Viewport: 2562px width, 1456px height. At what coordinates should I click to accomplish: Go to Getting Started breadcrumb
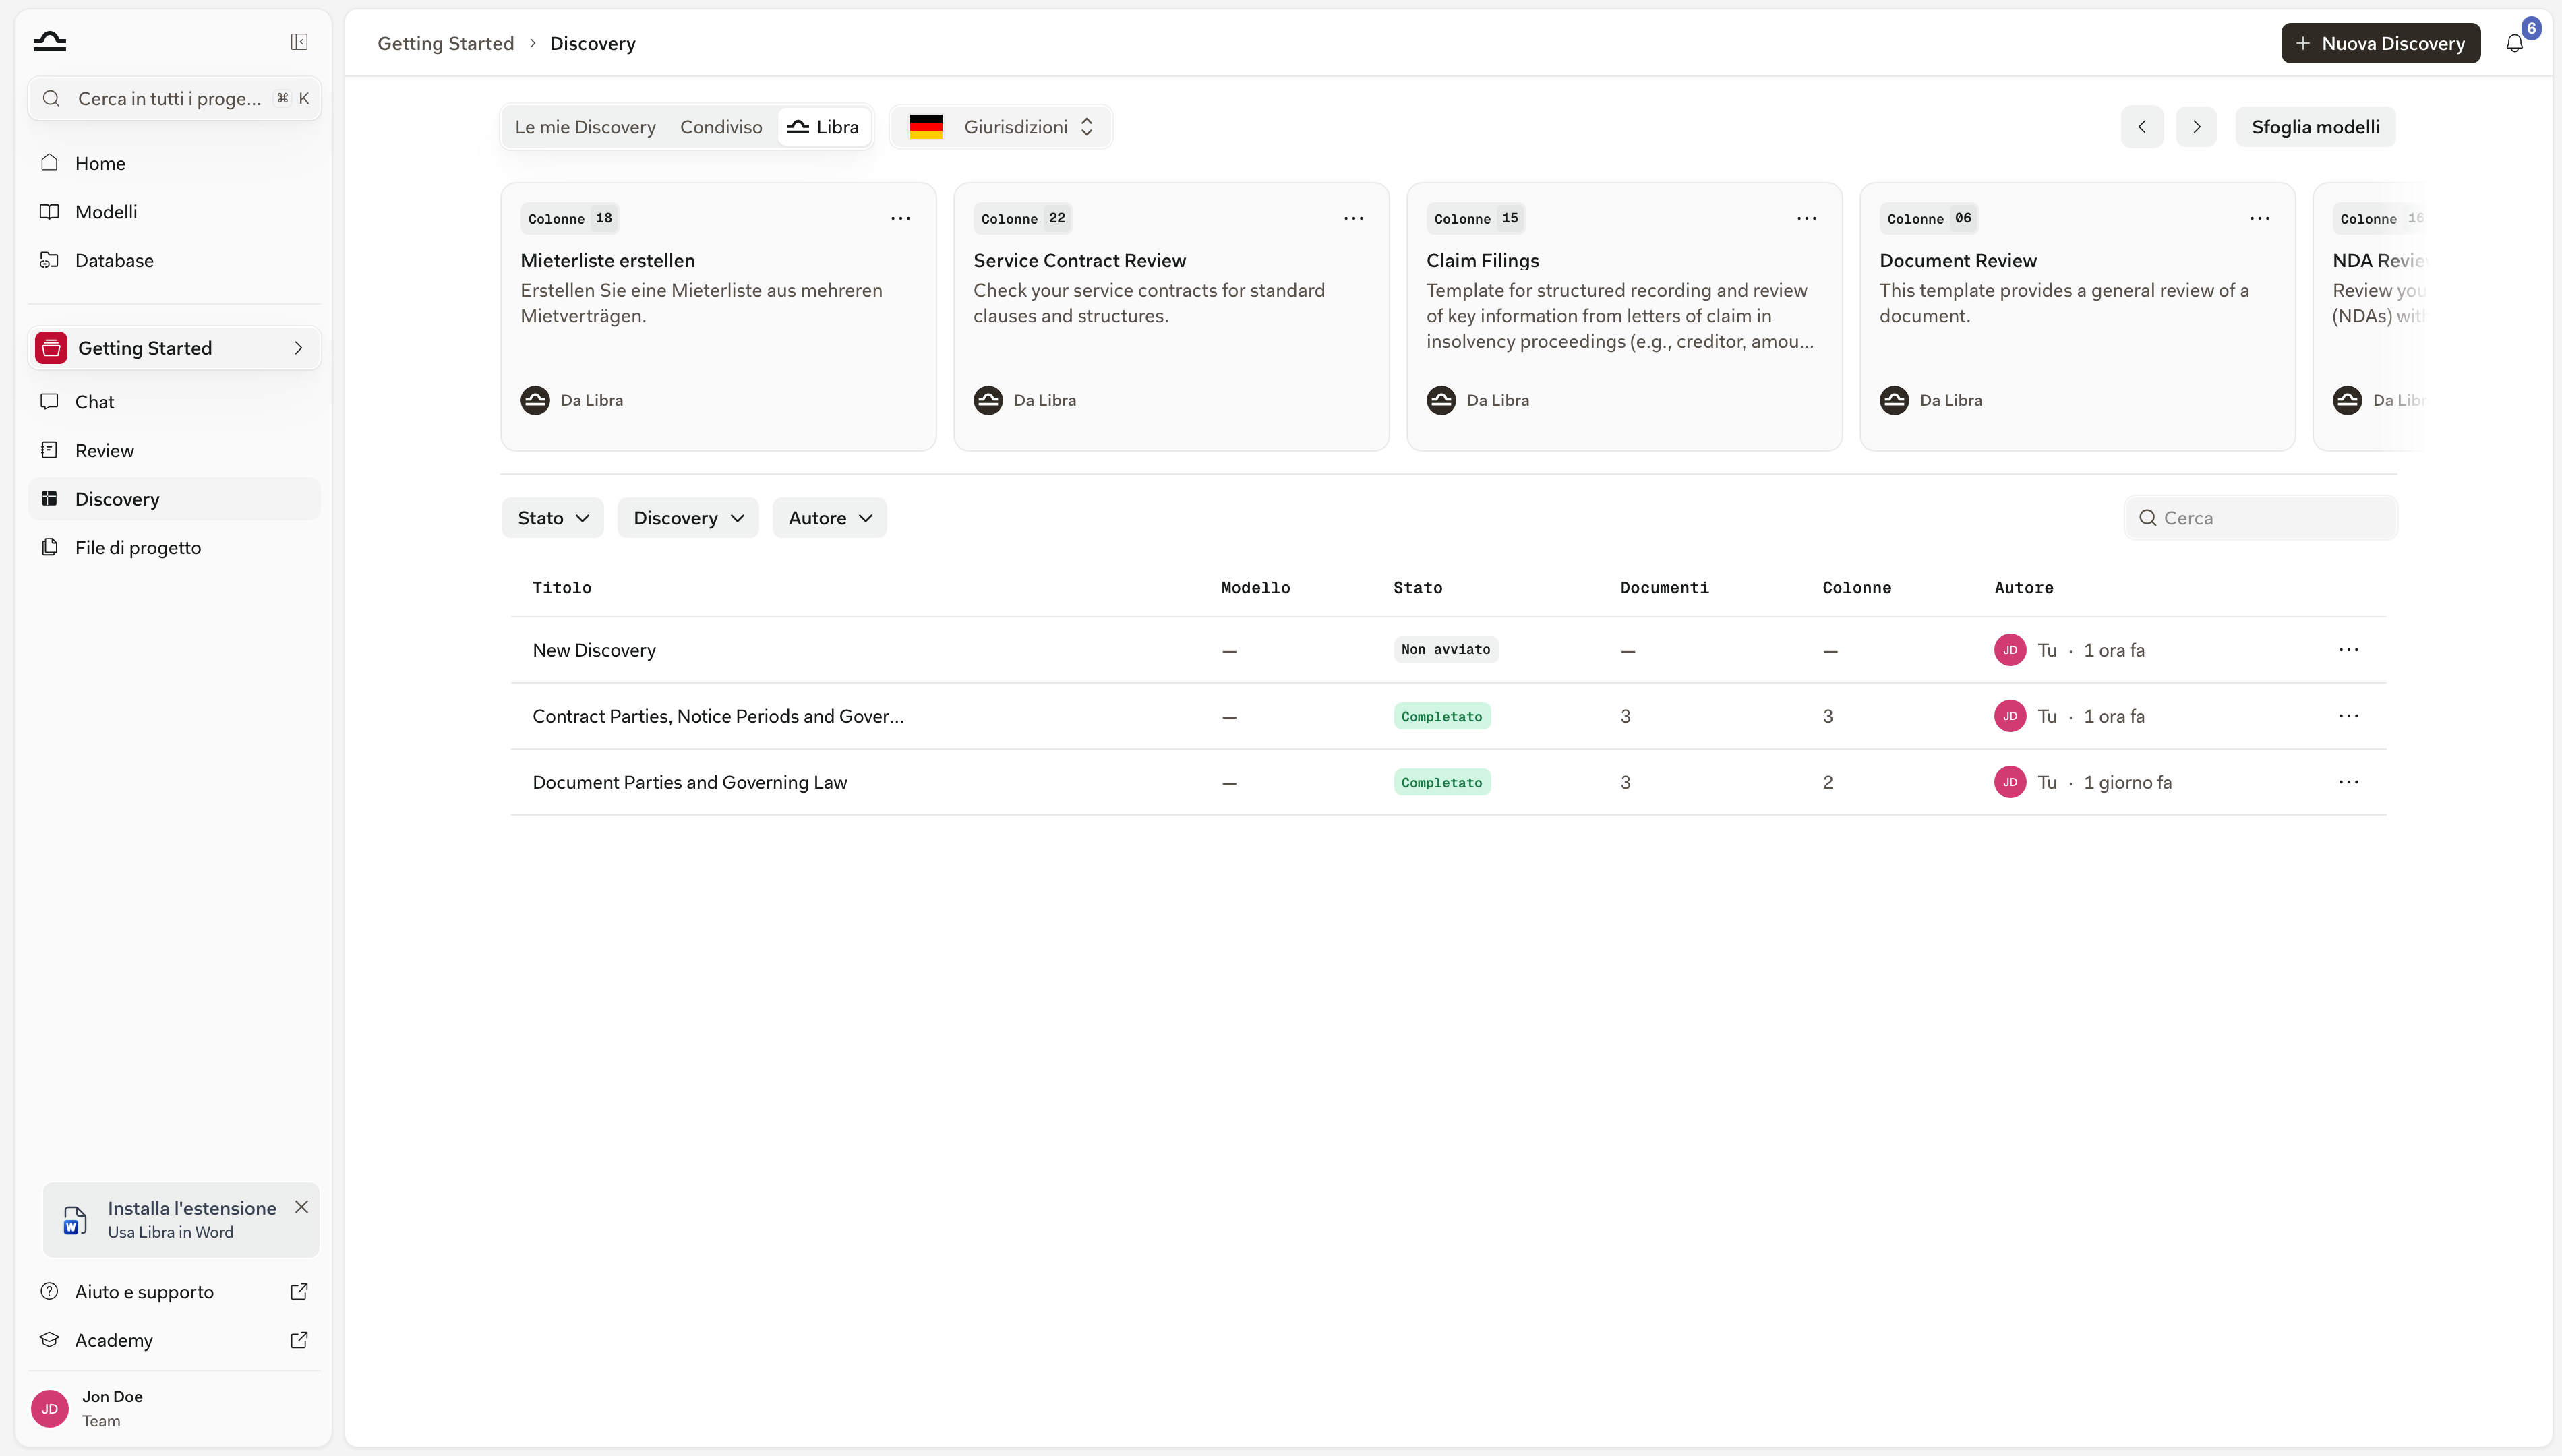pyautogui.click(x=445, y=43)
